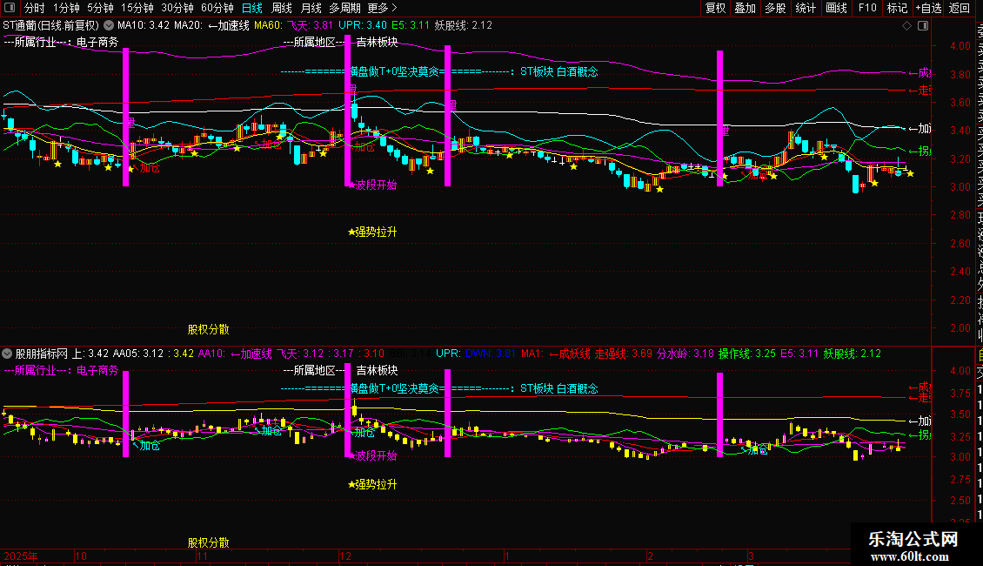The width and height of the screenshot is (983, 566).
Task: Activate the 画线 drawing tool
Action: point(836,8)
